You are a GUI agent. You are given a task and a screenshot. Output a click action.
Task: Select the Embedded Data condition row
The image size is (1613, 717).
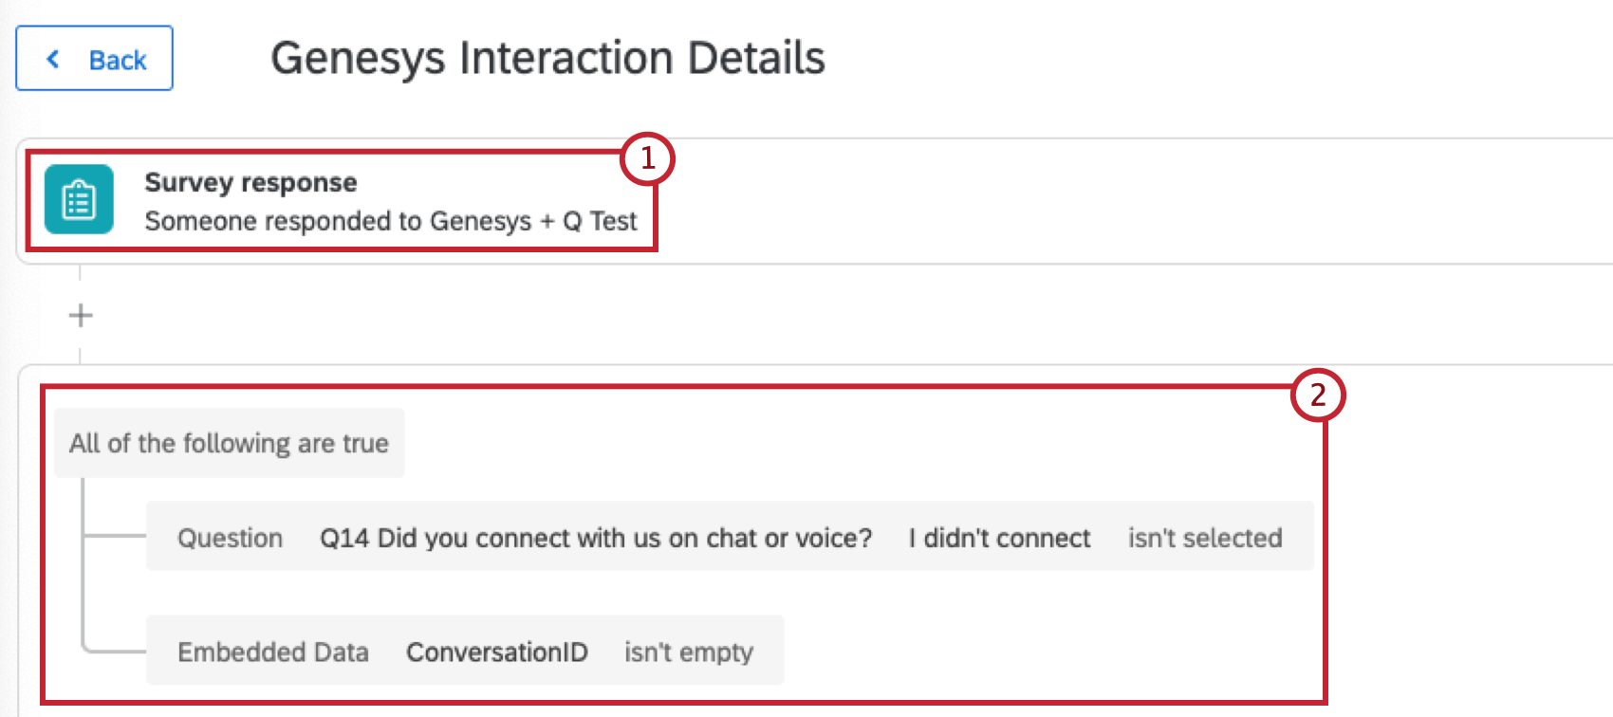pos(465,651)
